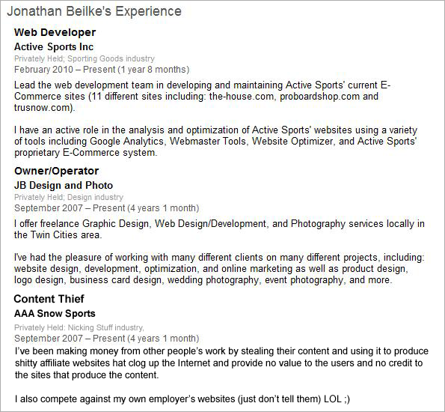Select the Web Developer job title

click(x=55, y=32)
